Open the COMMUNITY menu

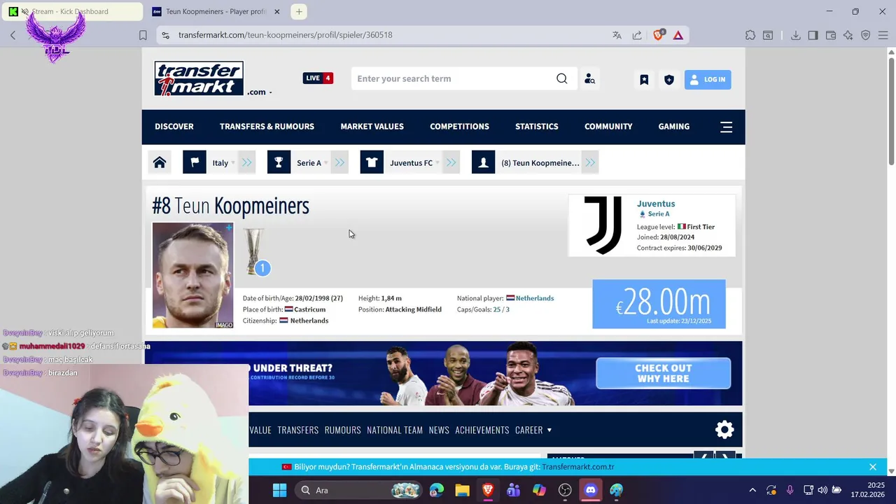click(608, 127)
